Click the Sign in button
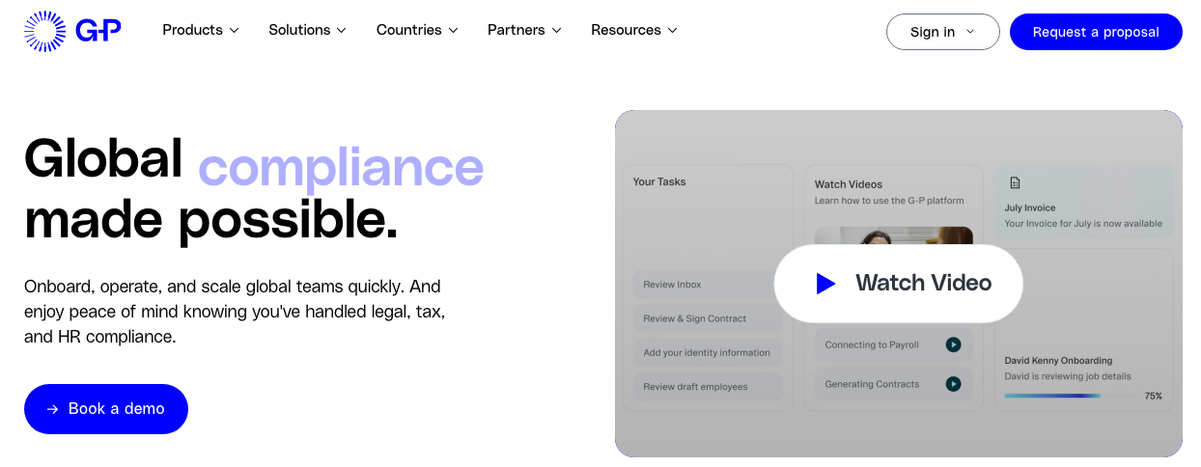The image size is (1201, 467). coord(942,32)
